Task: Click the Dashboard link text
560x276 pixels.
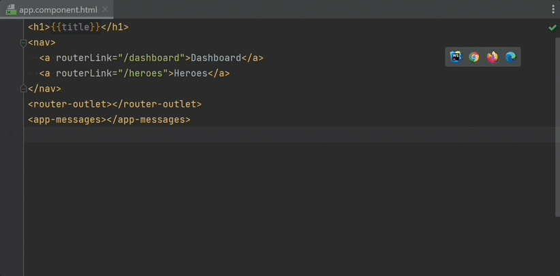Action: 216,58
